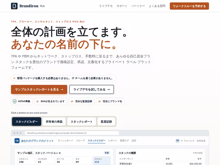Click the HIPAA準拠 shield icon
The width and height of the screenshot is (220, 165).
[x=15, y=101]
